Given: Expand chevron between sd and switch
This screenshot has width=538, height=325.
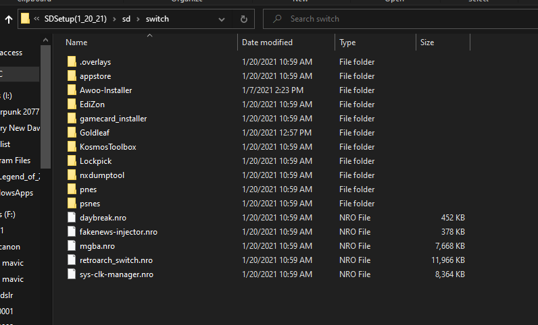Looking at the screenshot, I should 138,19.
